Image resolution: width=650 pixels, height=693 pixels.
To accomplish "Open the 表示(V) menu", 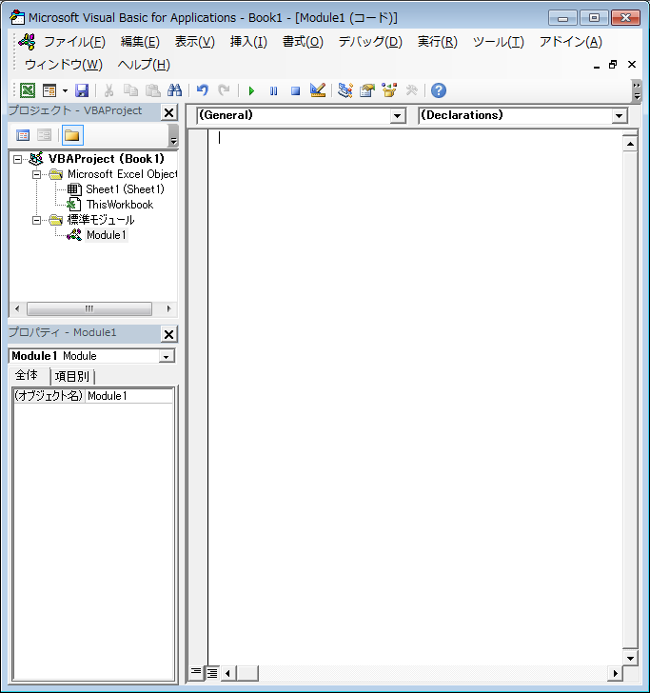I will tap(195, 42).
